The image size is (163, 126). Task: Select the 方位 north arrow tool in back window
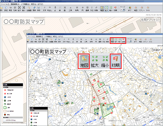92,9
